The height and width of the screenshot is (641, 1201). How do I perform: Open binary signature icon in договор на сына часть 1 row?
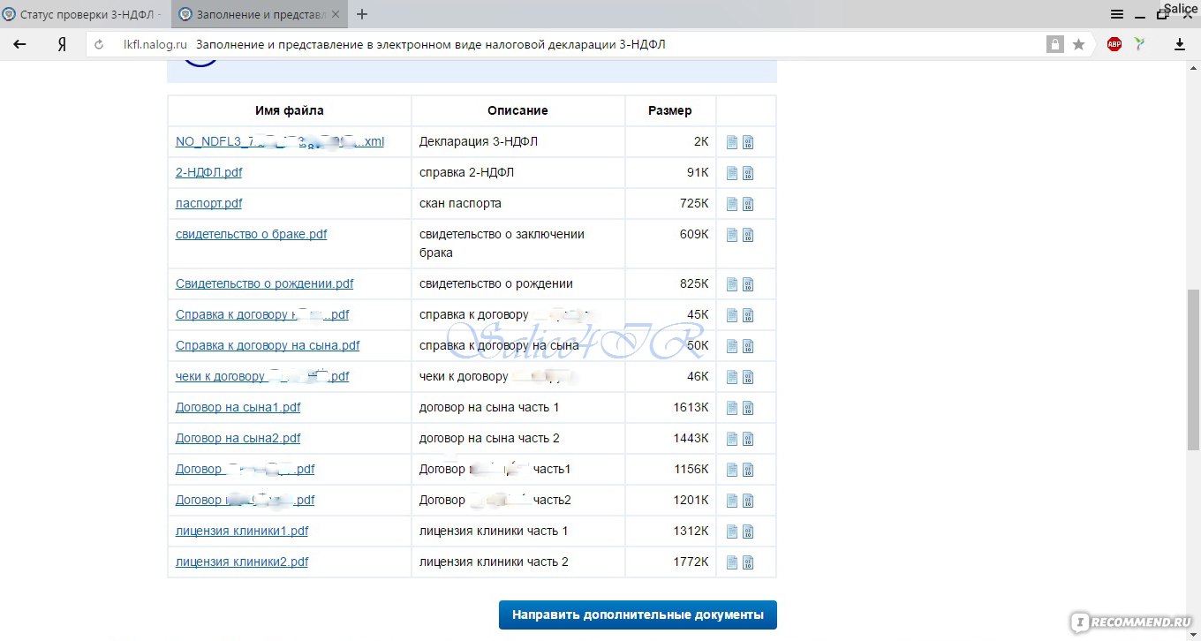(748, 408)
